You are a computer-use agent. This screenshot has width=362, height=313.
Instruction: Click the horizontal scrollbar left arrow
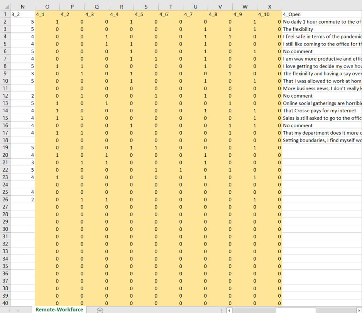[229, 310]
